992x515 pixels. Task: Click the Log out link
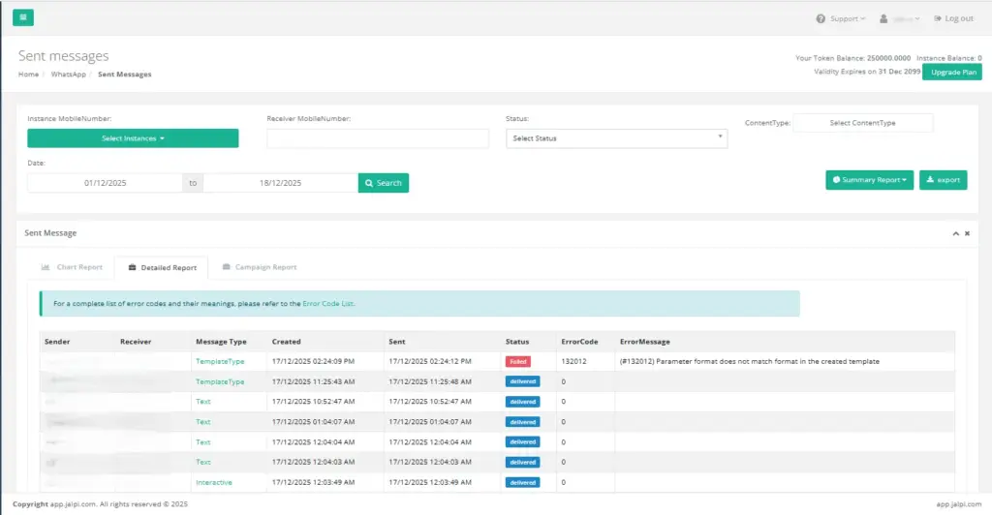(953, 18)
